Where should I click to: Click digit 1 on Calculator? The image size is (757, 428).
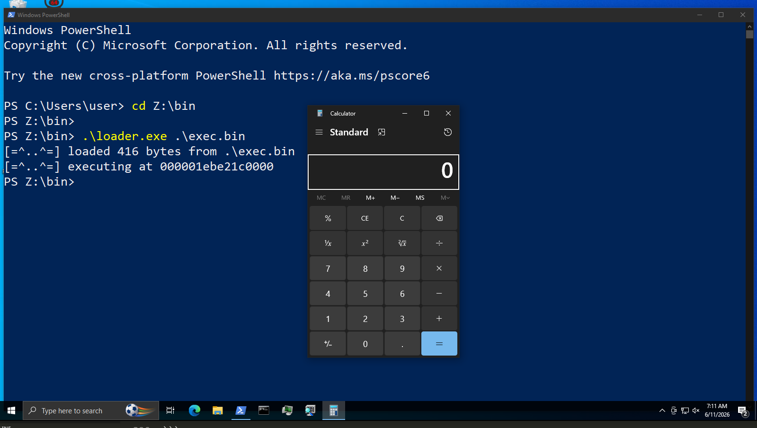click(328, 319)
